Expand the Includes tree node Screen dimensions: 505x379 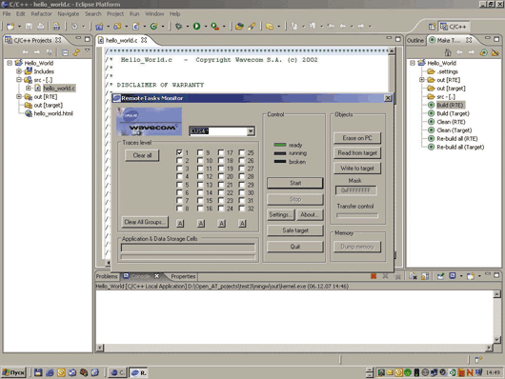pyautogui.click(x=19, y=71)
